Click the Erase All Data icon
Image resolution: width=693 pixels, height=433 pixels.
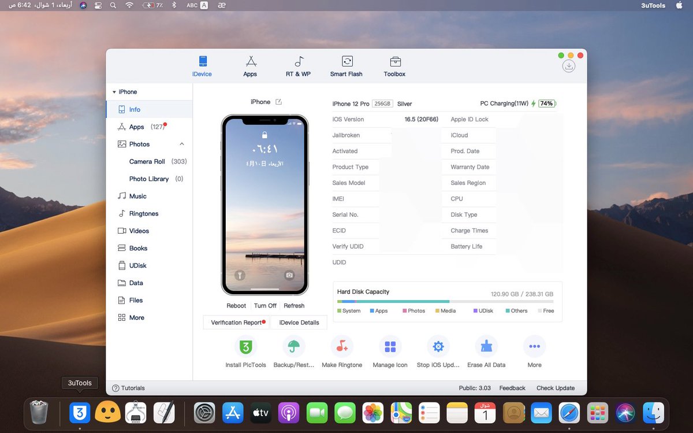(x=486, y=347)
